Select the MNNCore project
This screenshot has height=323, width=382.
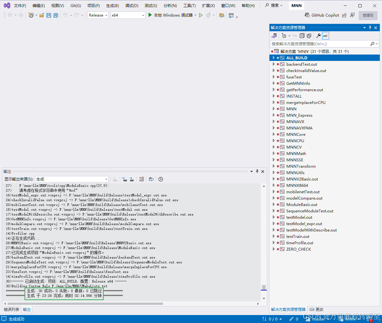coord(296,135)
